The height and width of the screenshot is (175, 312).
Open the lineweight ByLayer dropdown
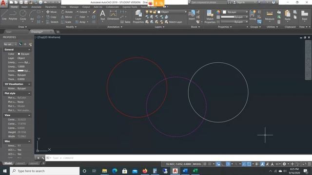coord(234,17)
